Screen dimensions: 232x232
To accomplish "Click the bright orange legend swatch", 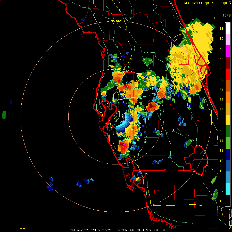I will point(228,97).
